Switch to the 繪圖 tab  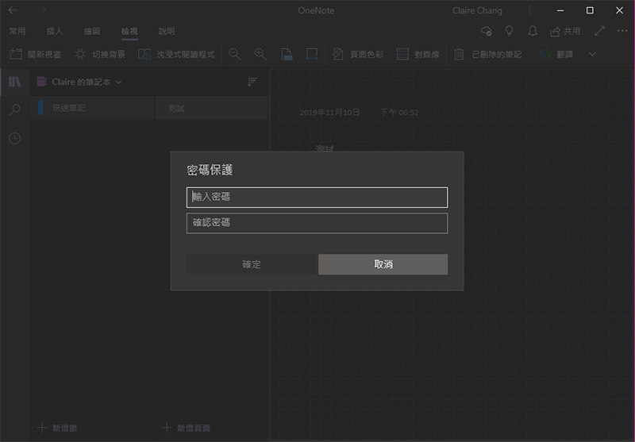pyautogui.click(x=92, y=31)
